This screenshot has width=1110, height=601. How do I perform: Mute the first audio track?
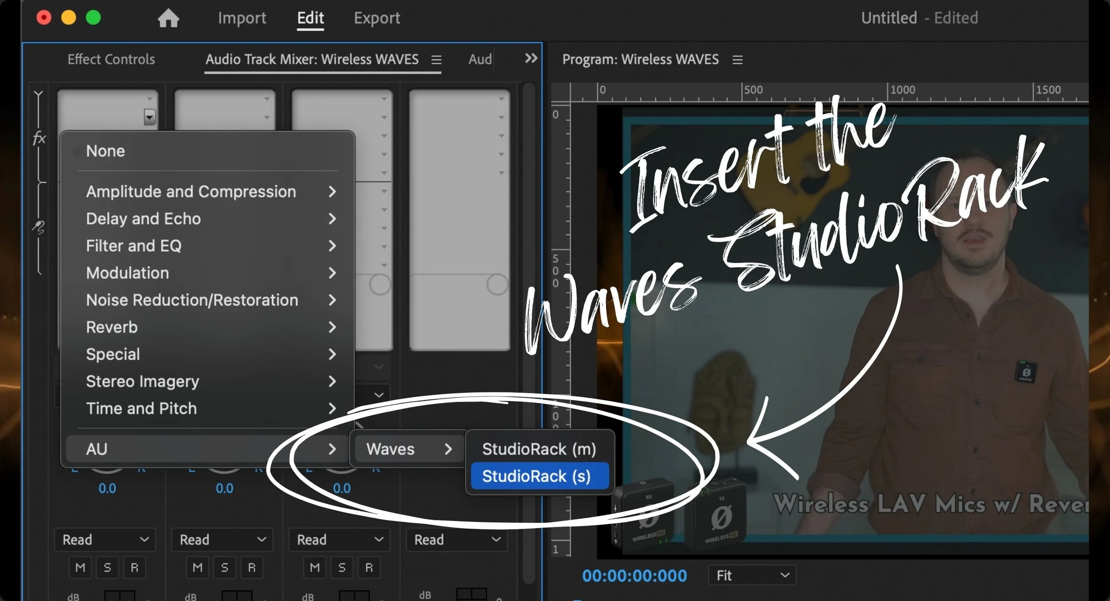pos(80,567)
